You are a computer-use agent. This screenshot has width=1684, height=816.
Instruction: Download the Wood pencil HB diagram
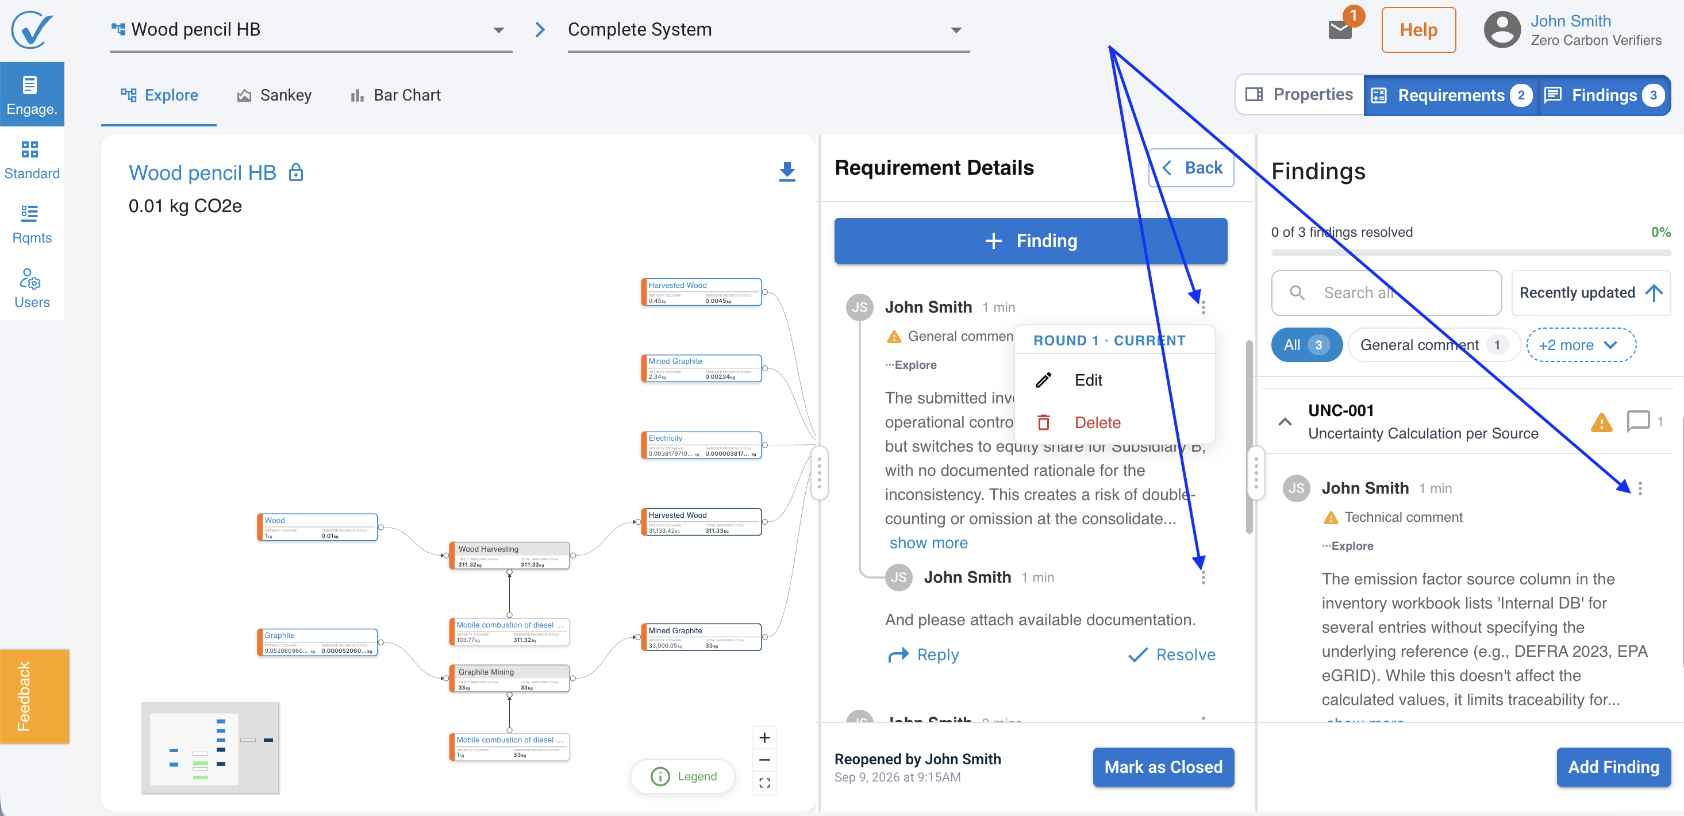click(787, 172)
